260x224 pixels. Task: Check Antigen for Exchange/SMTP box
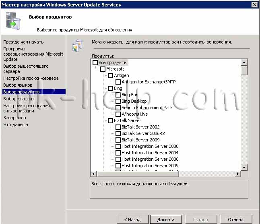click(118, 82)
